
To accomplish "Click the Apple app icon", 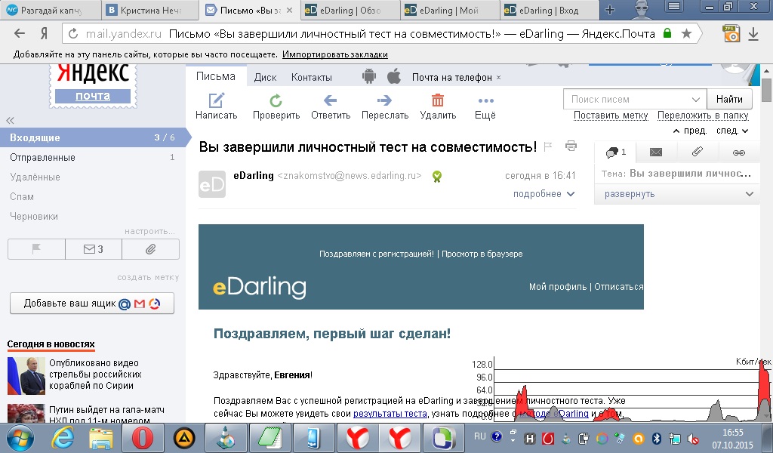I will tap(393, 76).
